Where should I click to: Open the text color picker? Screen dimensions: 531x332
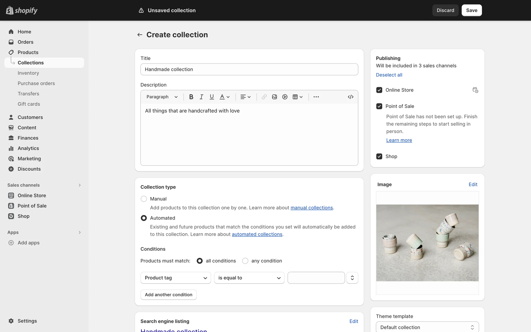click(224, 97)
